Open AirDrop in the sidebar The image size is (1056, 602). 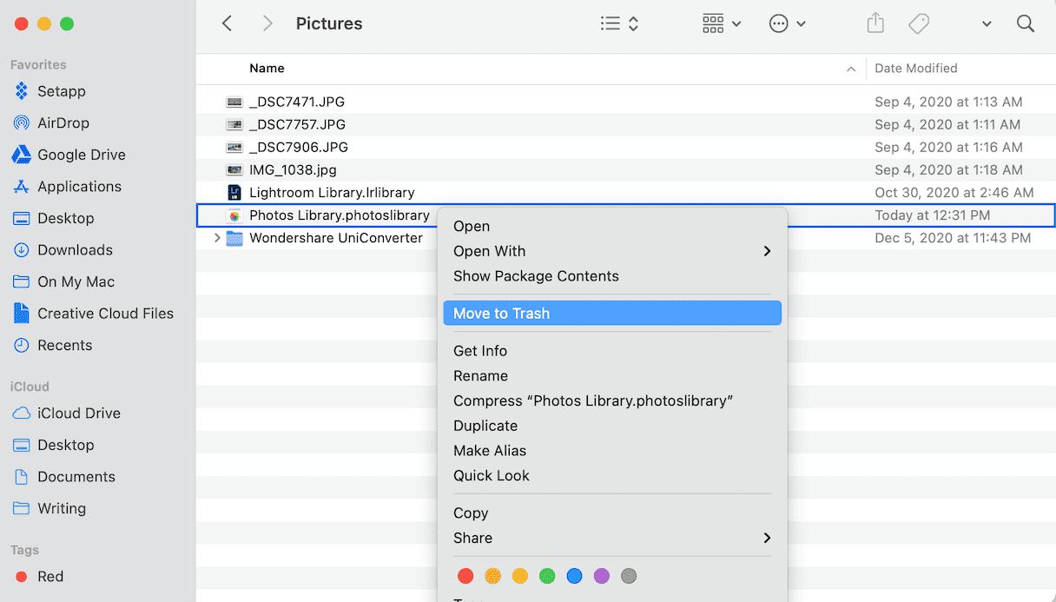click(x=63, y=123)
